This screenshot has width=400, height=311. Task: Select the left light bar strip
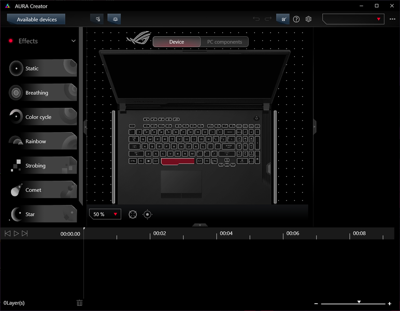(113, 157)
